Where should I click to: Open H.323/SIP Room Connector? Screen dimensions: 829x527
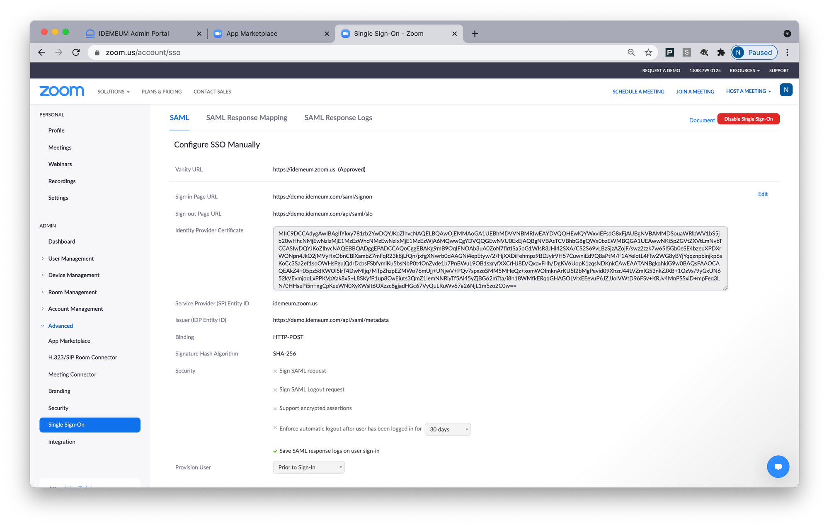(x=82, y=357)
